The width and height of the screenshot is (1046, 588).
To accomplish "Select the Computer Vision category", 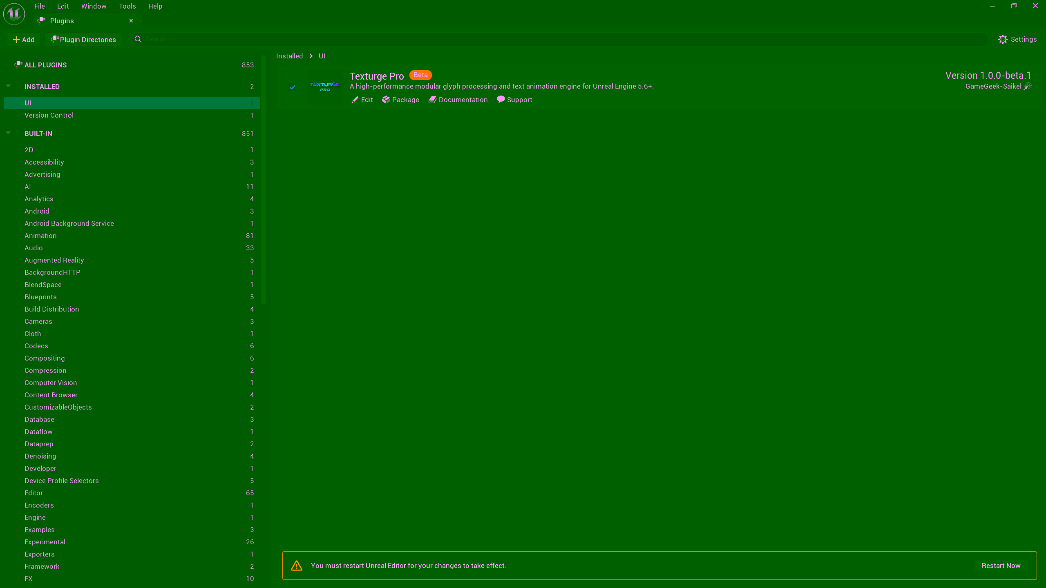I will 132,383.
